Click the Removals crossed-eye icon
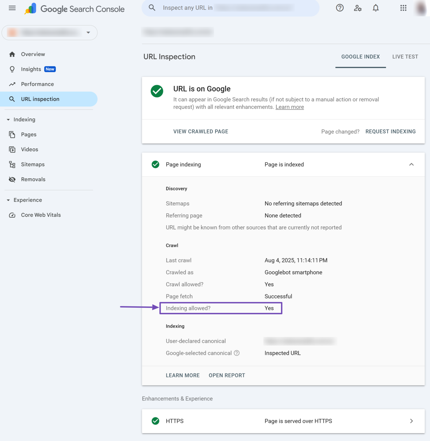Screen dimensions: 430x441 (x=12, y=179)
